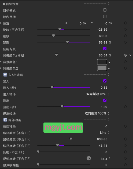Click the dark 背景颜色1 color well
The width and height of the screenshot is (133, 169).
click(x=102, y=62)
